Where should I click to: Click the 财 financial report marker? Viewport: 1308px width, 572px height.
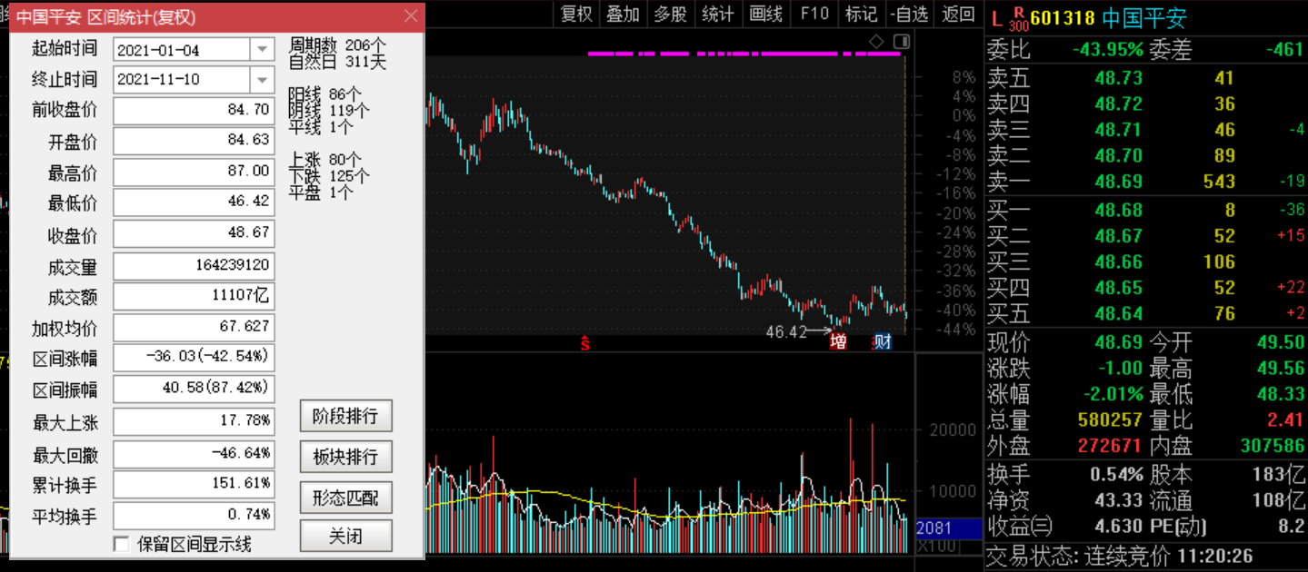point(882,341)
